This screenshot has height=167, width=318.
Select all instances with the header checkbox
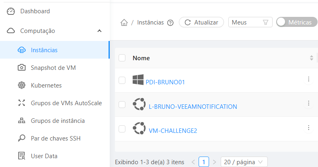[x=122, y=58]
